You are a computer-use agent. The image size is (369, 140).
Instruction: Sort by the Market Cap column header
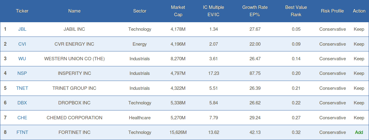(178, 11)
